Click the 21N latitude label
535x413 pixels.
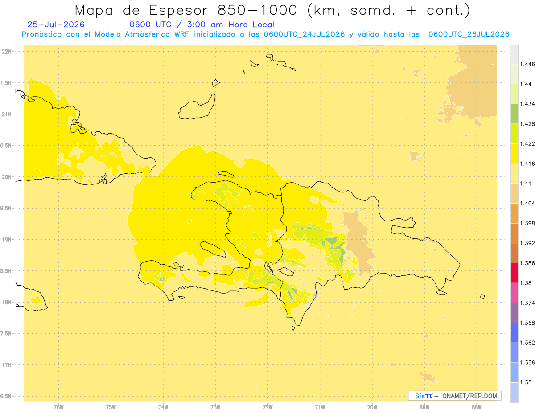[7, 114]
